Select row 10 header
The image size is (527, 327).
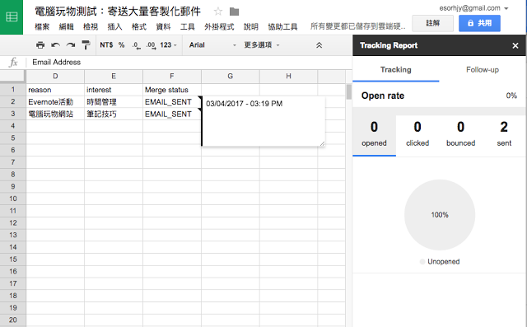click(x=13, y=199)
